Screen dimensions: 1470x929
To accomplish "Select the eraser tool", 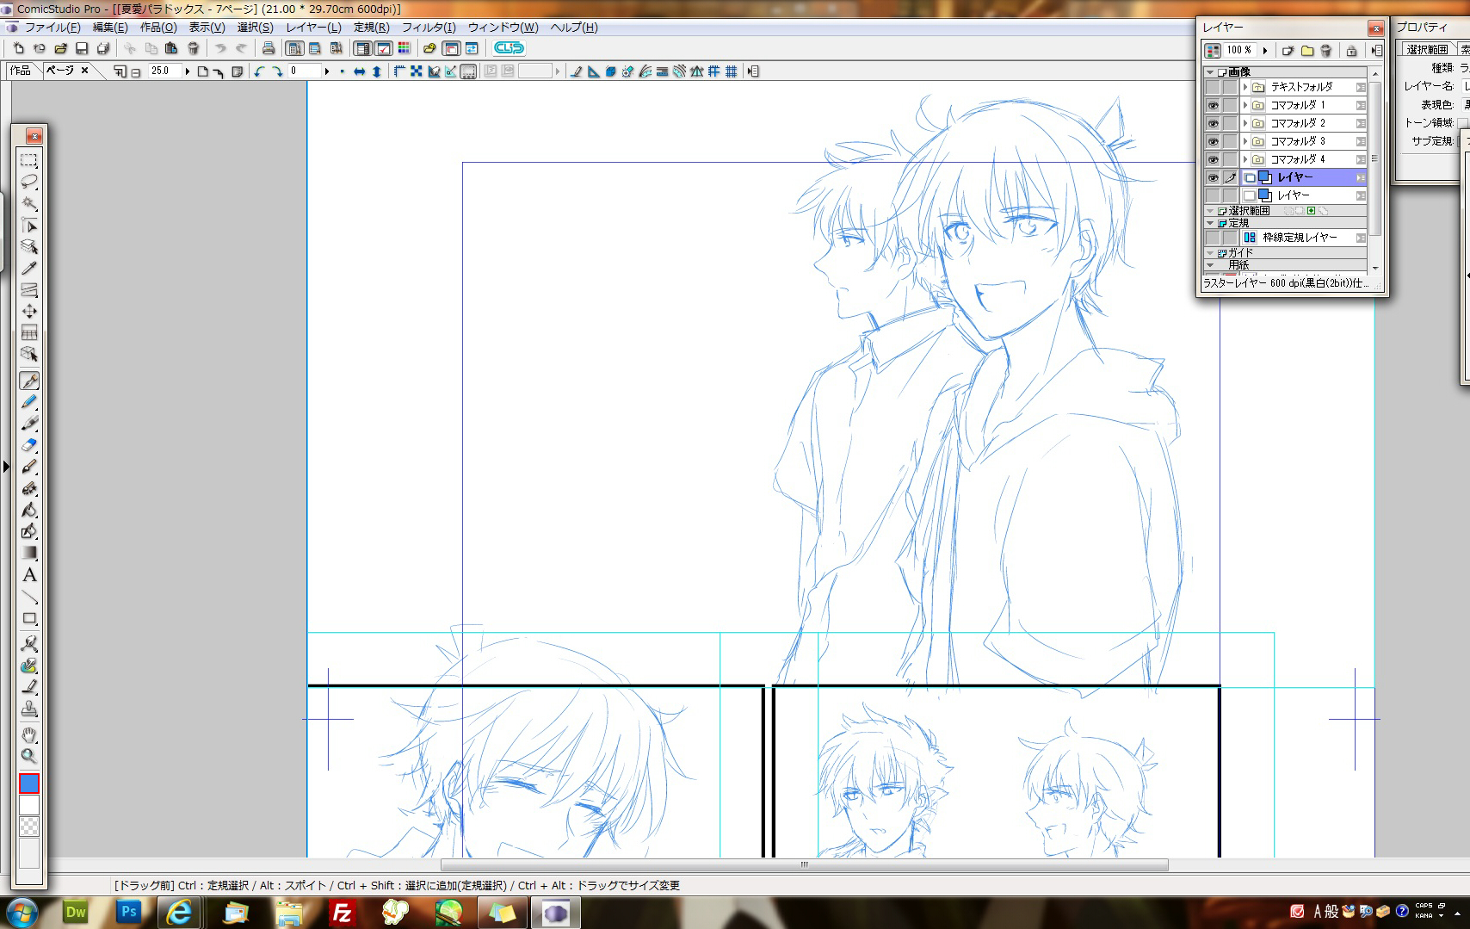I will coord(29,445).
